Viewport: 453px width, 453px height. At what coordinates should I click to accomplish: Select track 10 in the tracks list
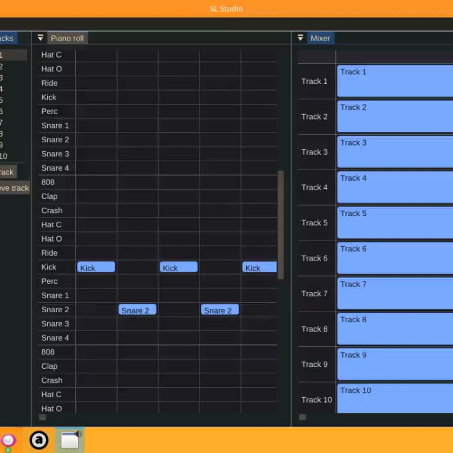[x=4, y=156]
